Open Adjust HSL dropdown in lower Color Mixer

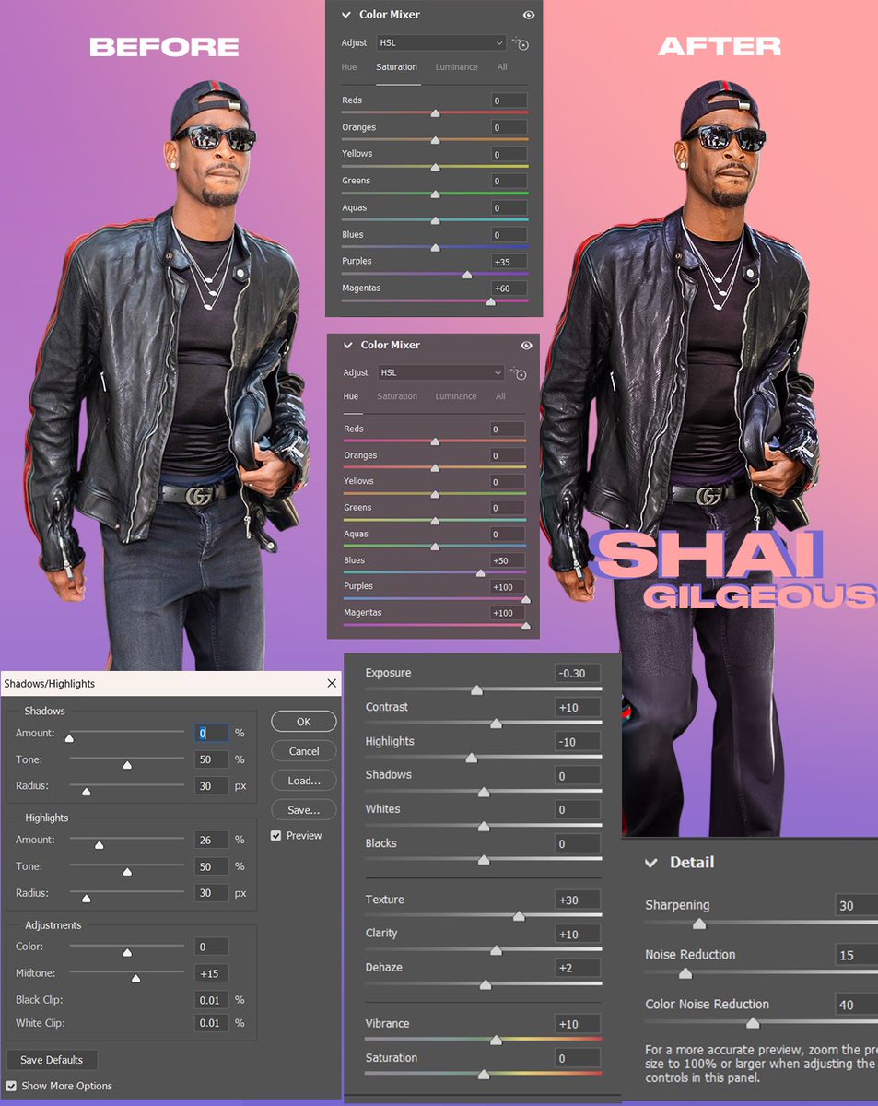(x=441, y=372)
